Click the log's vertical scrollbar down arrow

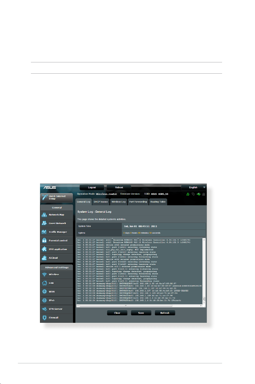(x=204, y=302)
